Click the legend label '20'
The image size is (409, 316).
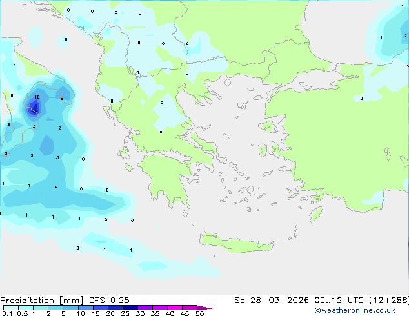point(110,313)
